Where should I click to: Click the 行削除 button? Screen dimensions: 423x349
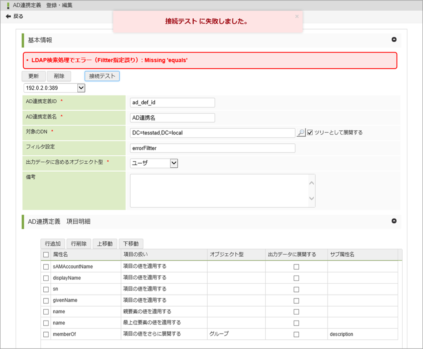coord(79,243)
